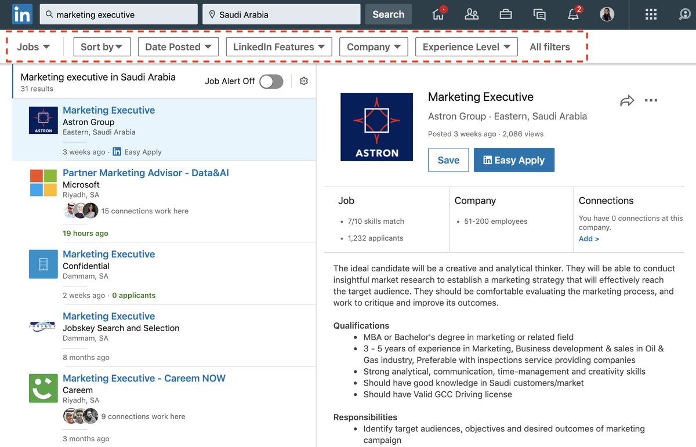Open the Notifications bell icon

click(x=574, y=14)
